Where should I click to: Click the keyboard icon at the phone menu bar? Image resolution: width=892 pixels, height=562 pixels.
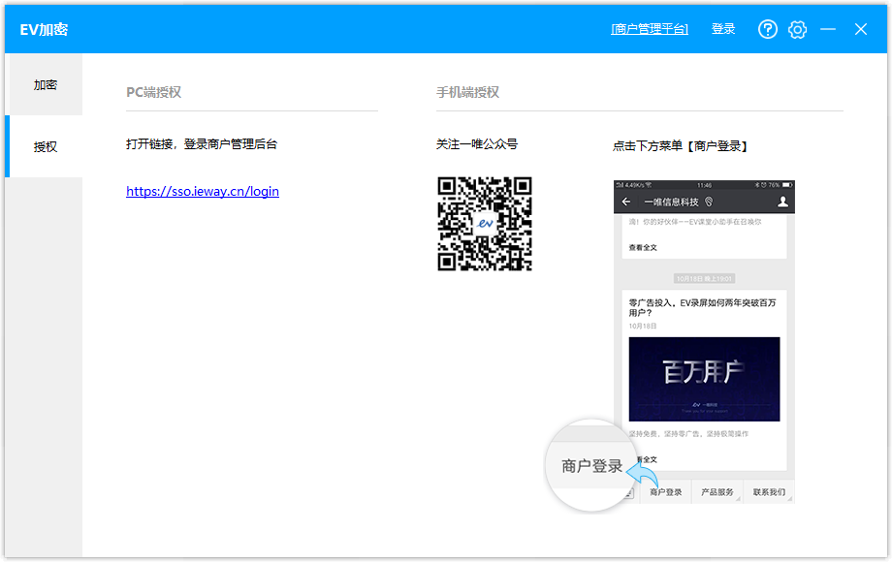[x=628, y=491]
